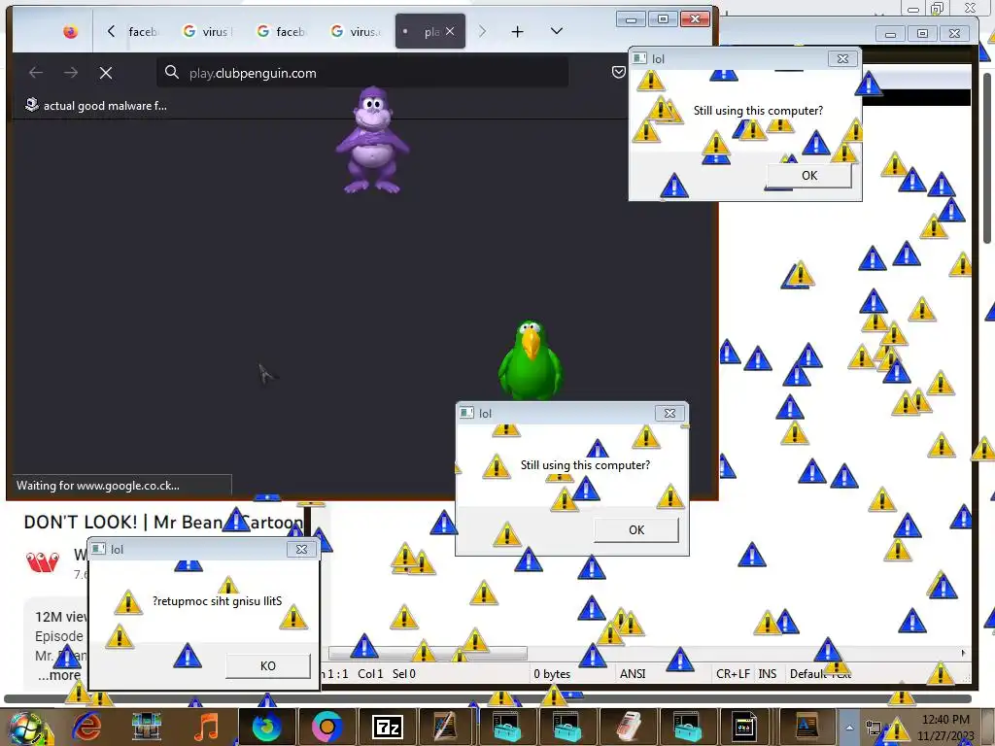Go back in the browser

[36, 73]
